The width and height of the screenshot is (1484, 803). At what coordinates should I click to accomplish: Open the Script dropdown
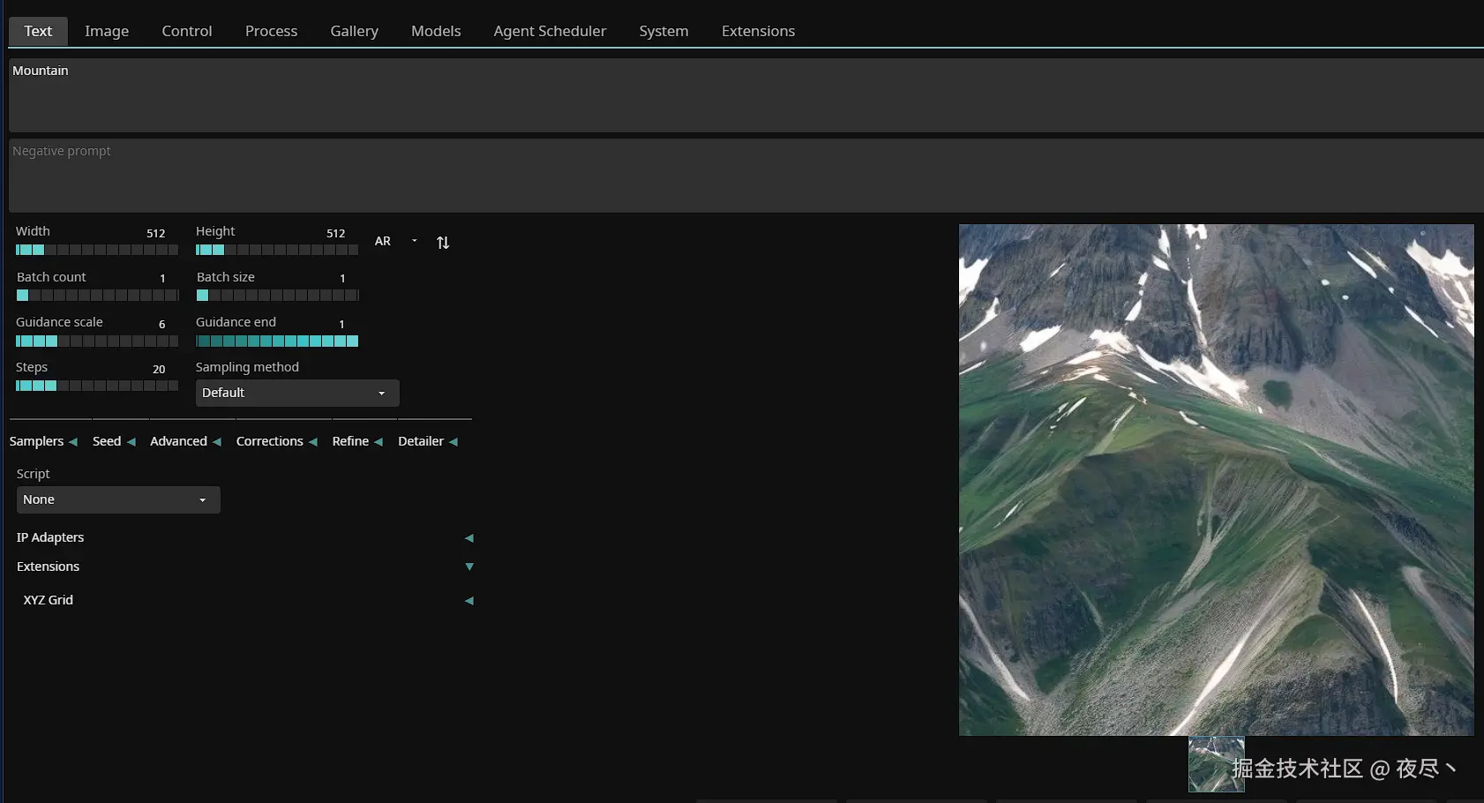(x=118, y=500)
